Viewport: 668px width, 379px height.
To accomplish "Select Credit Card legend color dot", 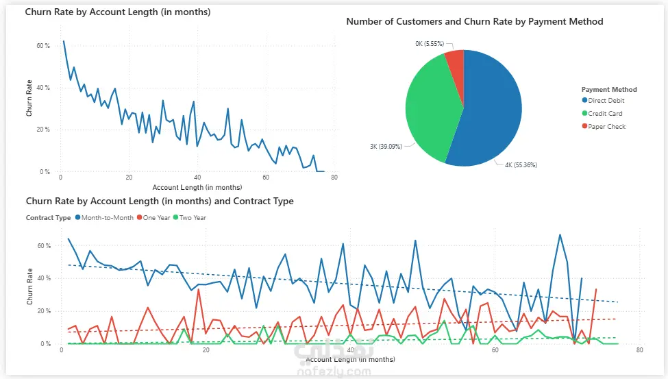I will click(x=584, y=113).
